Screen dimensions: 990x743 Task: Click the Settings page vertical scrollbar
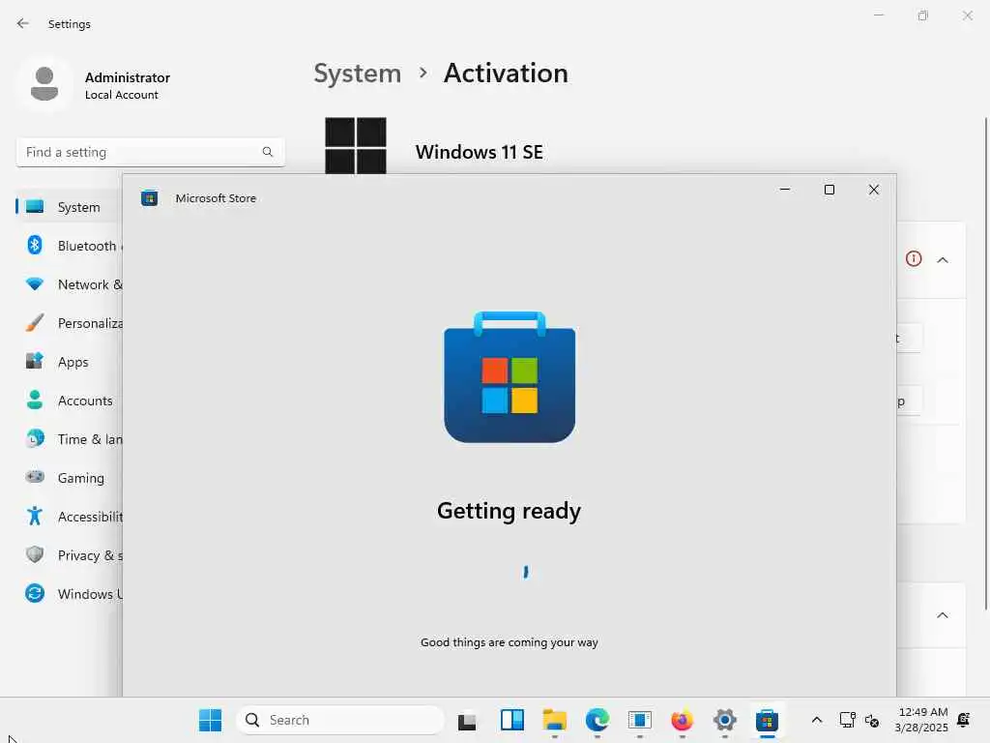tap(985, 364)
